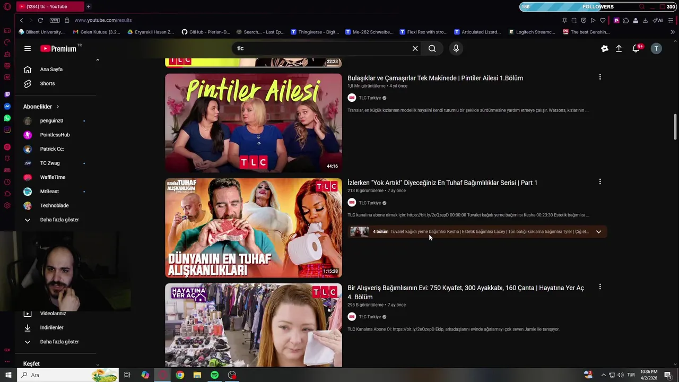Image resolution: width=679 pixels, height=382 pixels.
Task: Open Pintiler Ailesi video thumbnail
Action: click(254, 123)
